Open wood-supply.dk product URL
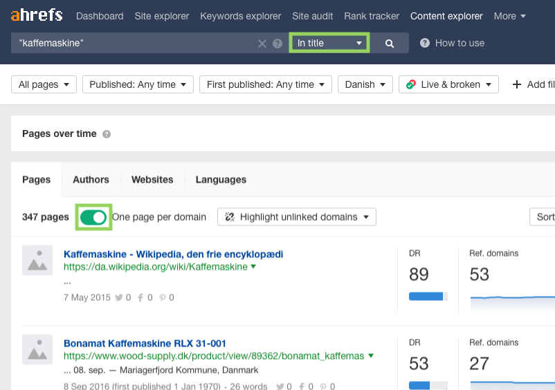This screenshot has width=555, height=390. [x=214, y=355]
